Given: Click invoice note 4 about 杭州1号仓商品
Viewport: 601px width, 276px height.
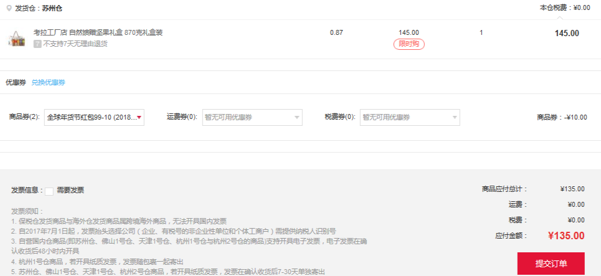Looking at the screenshot, I should click(x=97, y=262).
